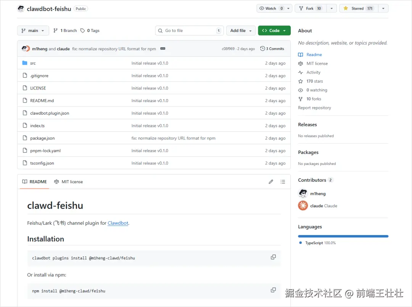
Task: Click the TypeScript language bar
Action: pos(343,236)
